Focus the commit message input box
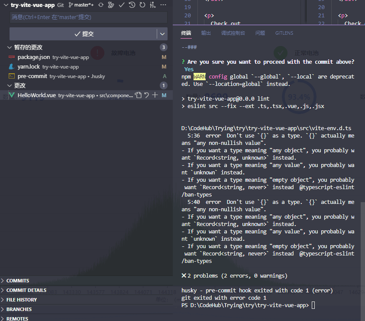 coord(88,17)
